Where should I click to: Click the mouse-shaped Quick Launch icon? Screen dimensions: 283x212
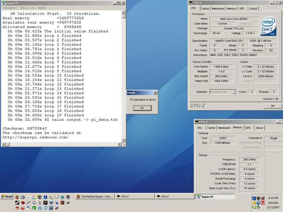point(40,202)
